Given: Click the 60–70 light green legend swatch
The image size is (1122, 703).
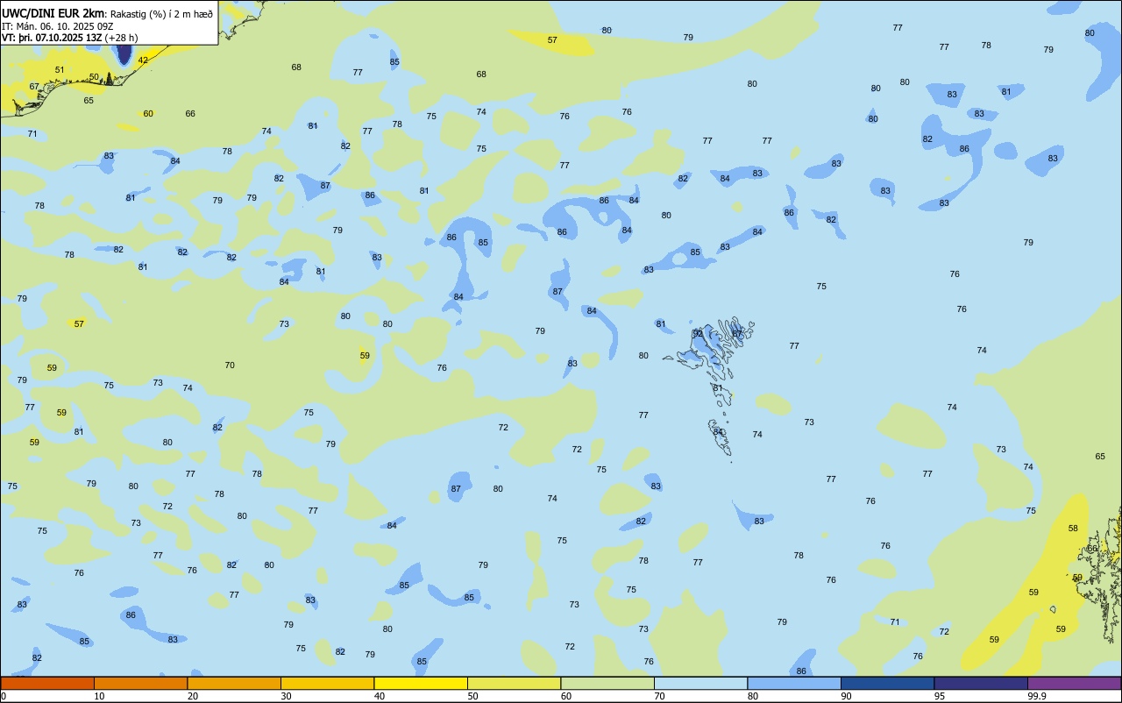Looking at the screenshot, I should [607, 683].
